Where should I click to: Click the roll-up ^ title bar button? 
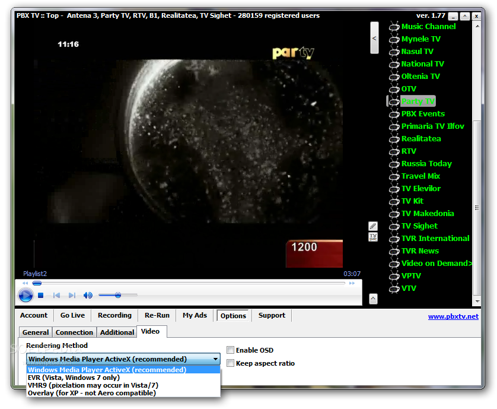coord(464,16)
